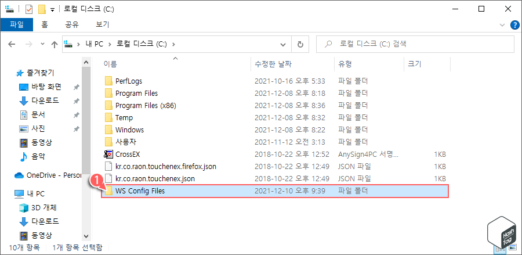The height and width of the screenshot is (255, 522).
Task: Click the blue Help question mark icon
Action: (514, 24)
